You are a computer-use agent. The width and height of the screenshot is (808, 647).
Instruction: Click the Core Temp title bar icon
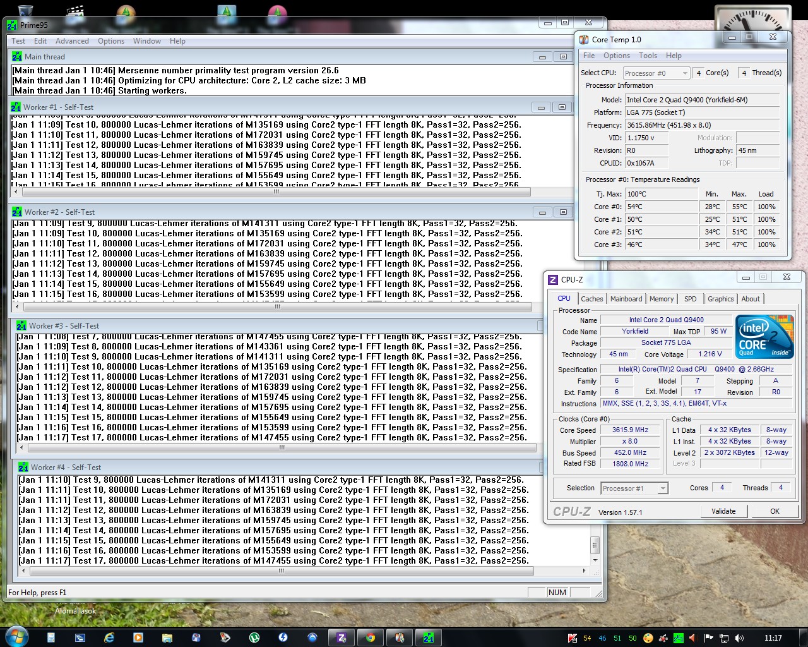pyautogui.click(x=584, y=39)
